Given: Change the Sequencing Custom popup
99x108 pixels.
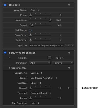Looking at the screenshot, I should click(x=36, y=73).
